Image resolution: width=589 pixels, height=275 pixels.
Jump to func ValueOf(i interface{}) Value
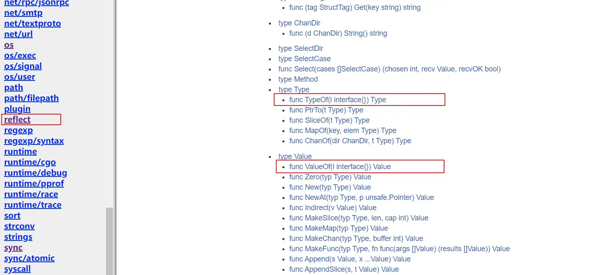tap(340, 167)
